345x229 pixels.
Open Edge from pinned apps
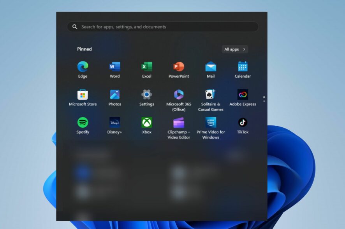(83, 70)
